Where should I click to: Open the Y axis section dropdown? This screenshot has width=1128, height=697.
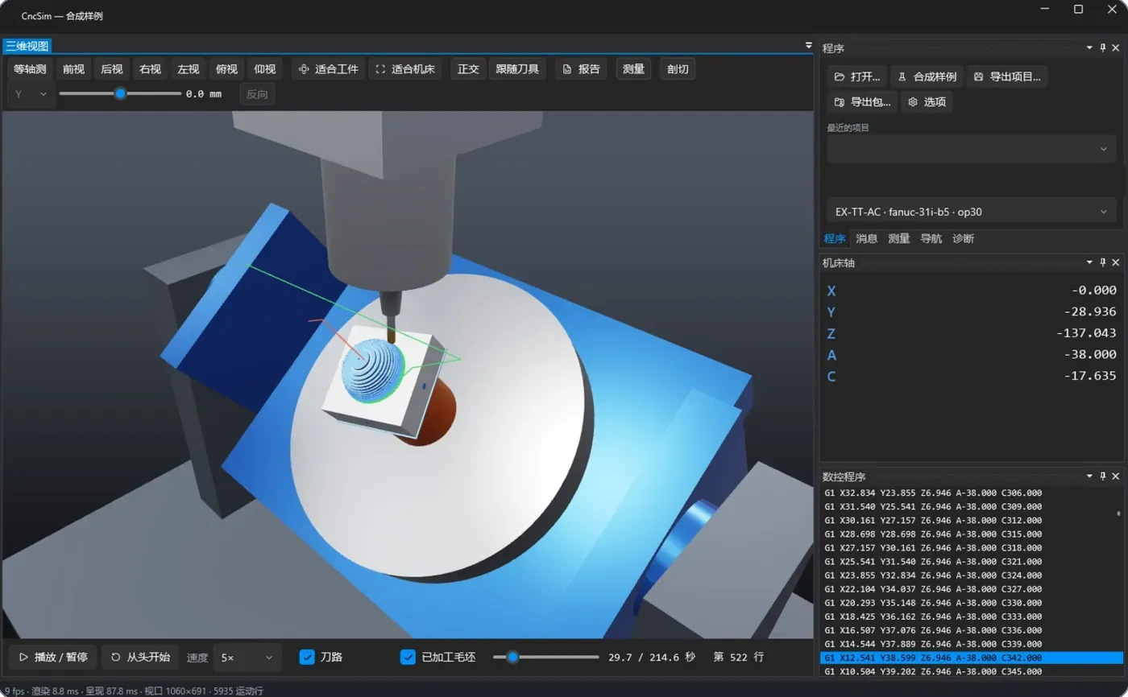31,94
